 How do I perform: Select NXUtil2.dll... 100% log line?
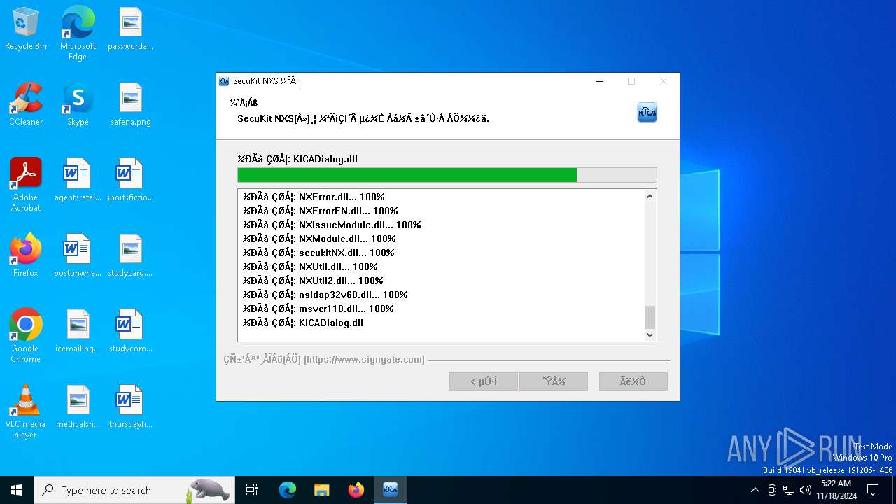point(313,281)
